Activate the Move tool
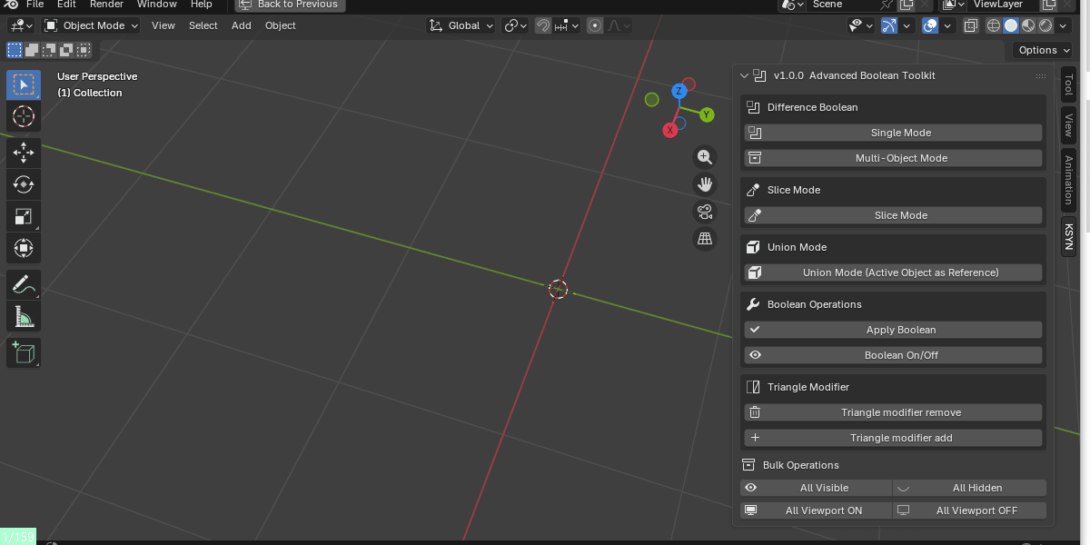This screenshot has height=545, width=1090. pyautogui.click(x=24, y=153)
